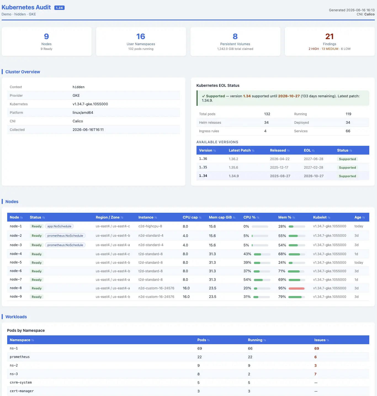377x396 pixels.
Task: Click issues count 7 for ns-3
Action: click(x=315, y=374)
